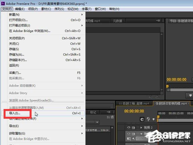Select 在 Adobe Bridge 中浏览(W)...
Image resolution: width=193 pixels, height=145 pixels.
point(43,31)
